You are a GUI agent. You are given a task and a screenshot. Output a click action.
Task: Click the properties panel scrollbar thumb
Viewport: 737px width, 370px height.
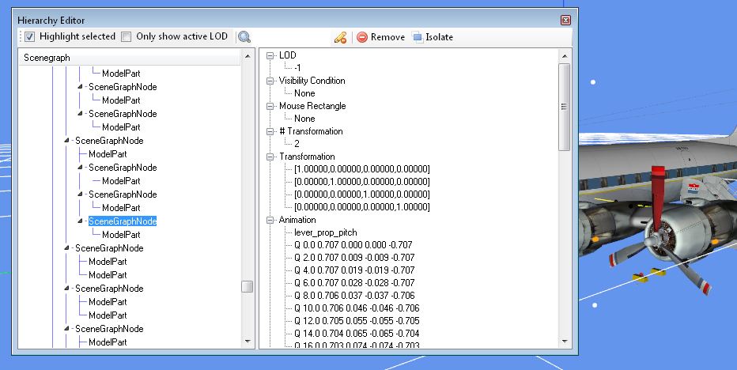point(564,108)
